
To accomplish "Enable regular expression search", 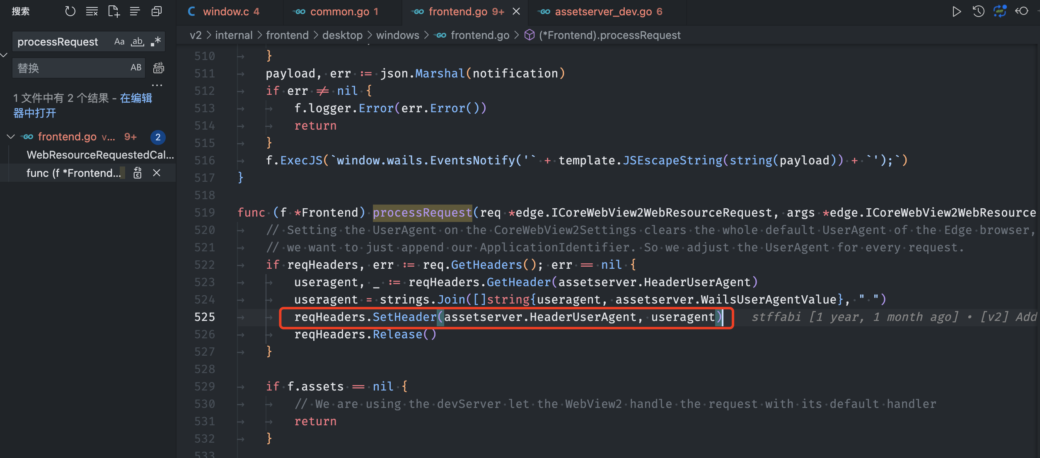I will (x=156, y=41).
